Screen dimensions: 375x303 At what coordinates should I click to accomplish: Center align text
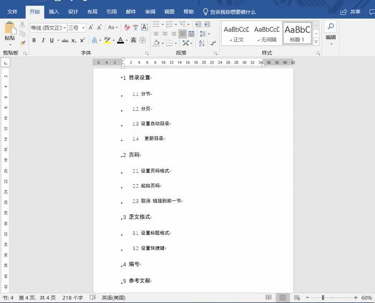(165, 34)
